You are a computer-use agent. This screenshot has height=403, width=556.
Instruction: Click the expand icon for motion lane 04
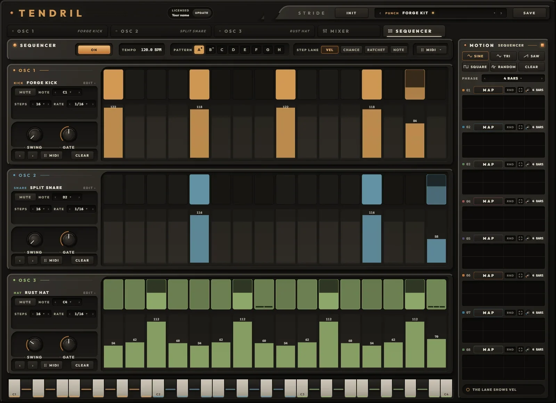(x=520, y=201)
